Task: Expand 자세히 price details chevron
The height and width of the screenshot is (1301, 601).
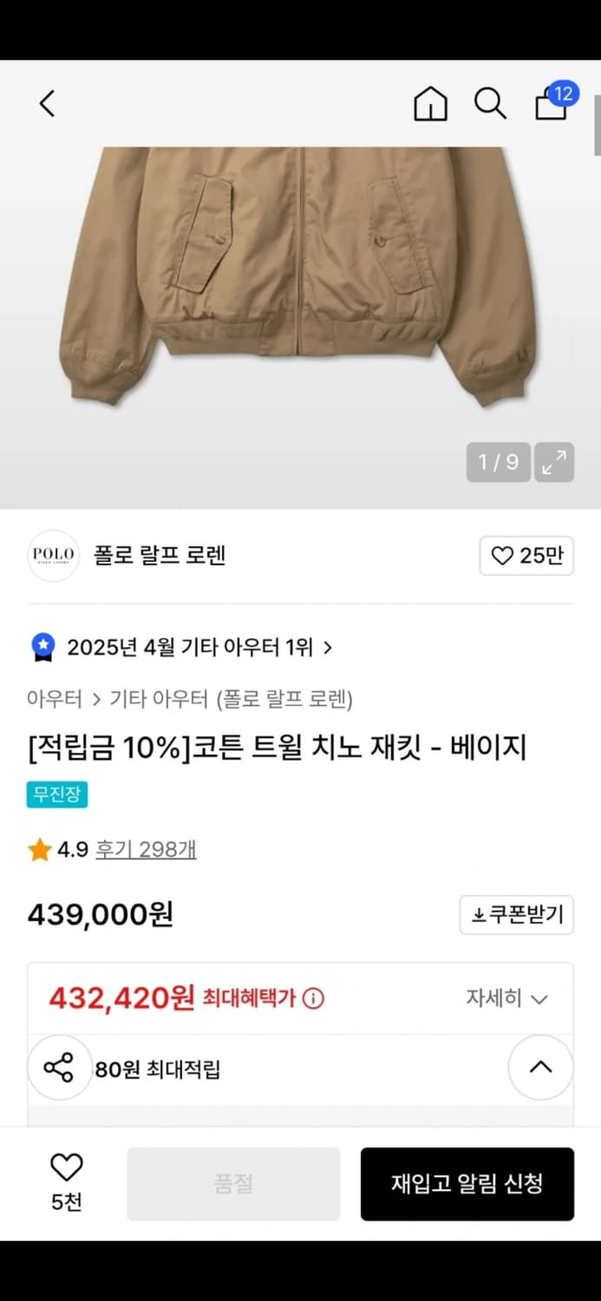Action: pos(540,998)
